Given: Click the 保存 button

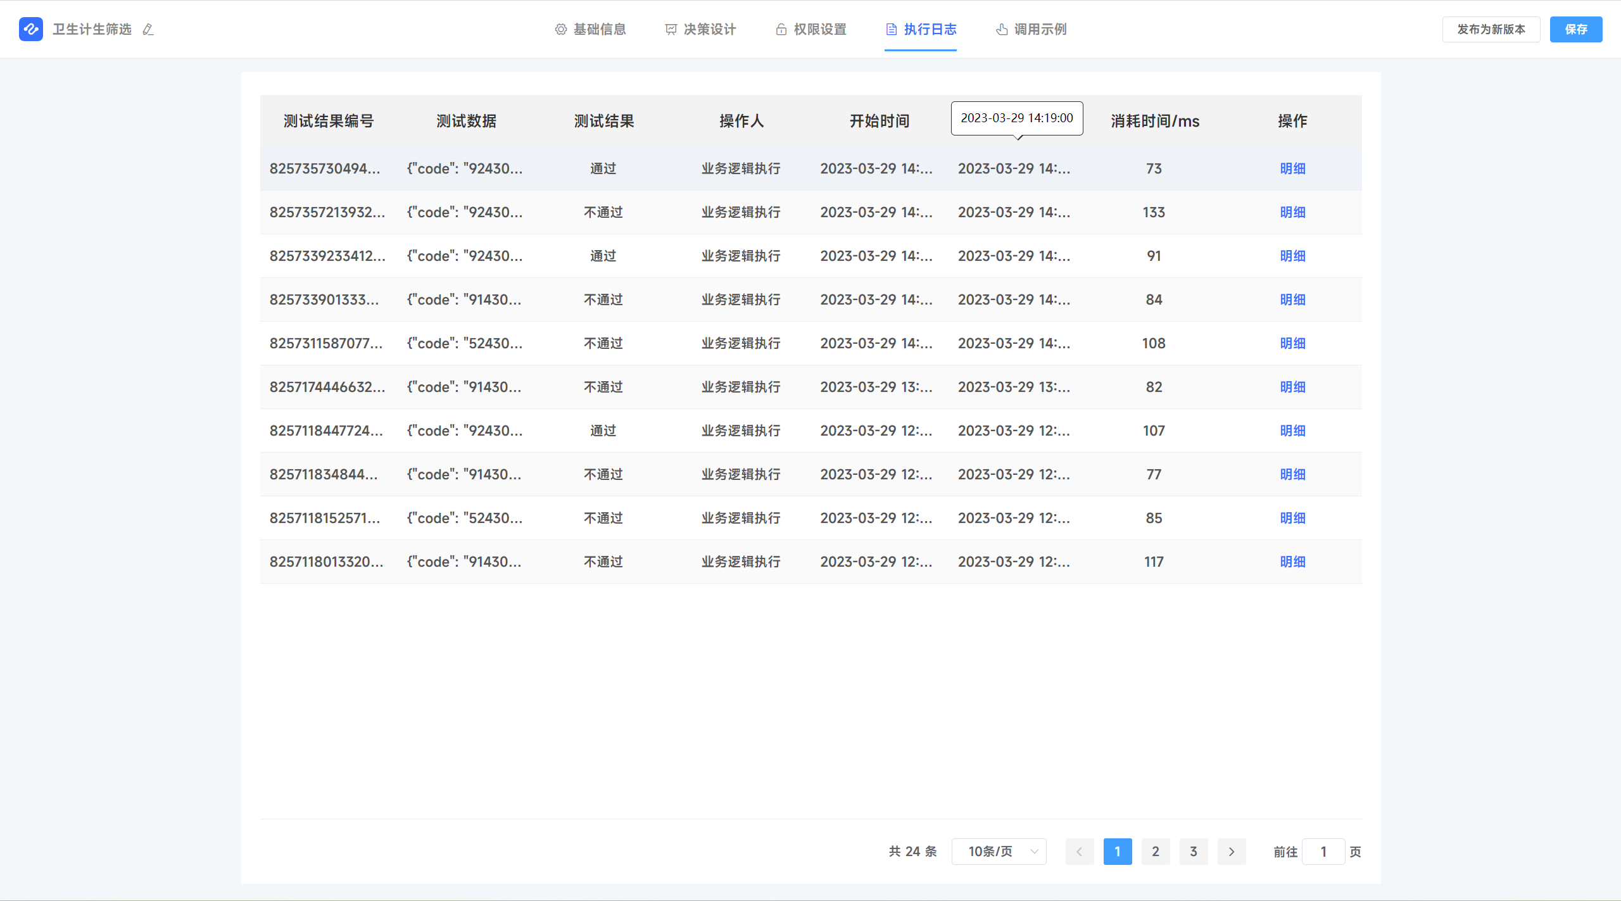Looking at the screenshot, I should (1576, 29).
